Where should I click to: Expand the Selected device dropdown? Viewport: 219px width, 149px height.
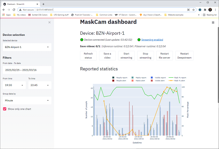(27, 47)
